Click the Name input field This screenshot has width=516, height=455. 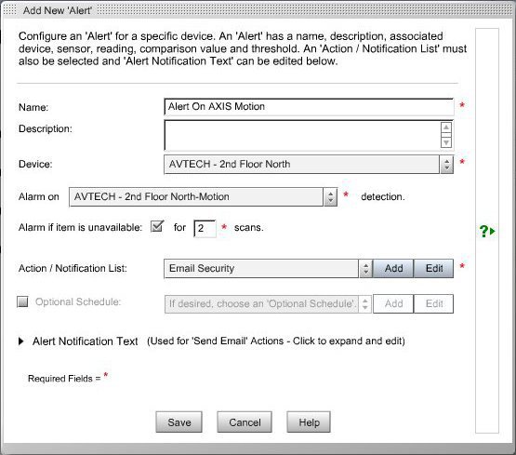309,107
